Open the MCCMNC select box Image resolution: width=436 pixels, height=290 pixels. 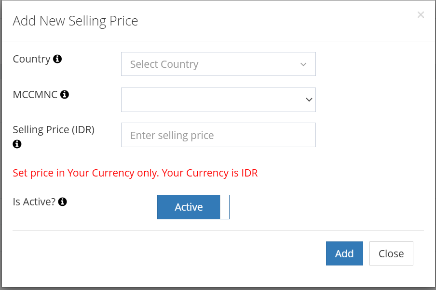[218, 100]
